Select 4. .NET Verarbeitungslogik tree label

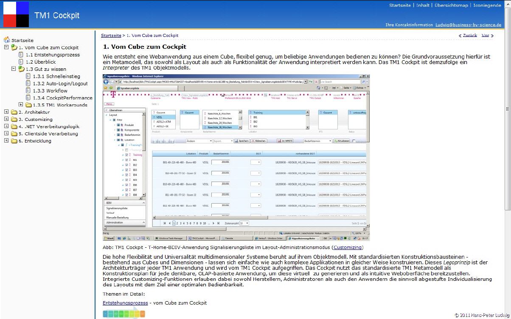(x=49, y=127)
